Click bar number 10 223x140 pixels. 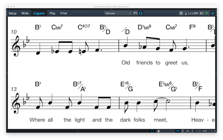(14, 32)
